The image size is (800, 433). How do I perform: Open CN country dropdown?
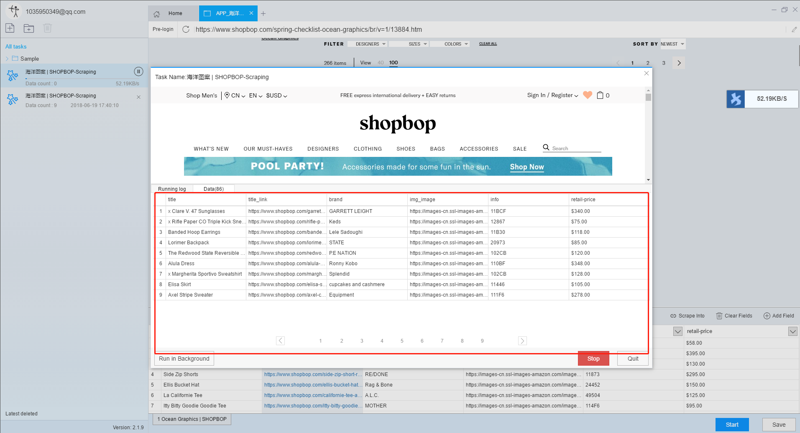pos(235,95)
